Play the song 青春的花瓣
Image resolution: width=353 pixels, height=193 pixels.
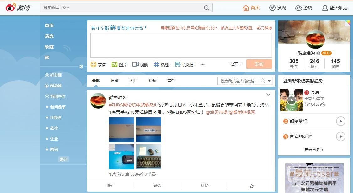click(341, 136)
